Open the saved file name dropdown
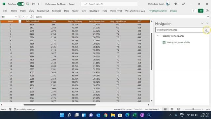Viewport: 211px width, 119px height. click(x=76, y=4)
